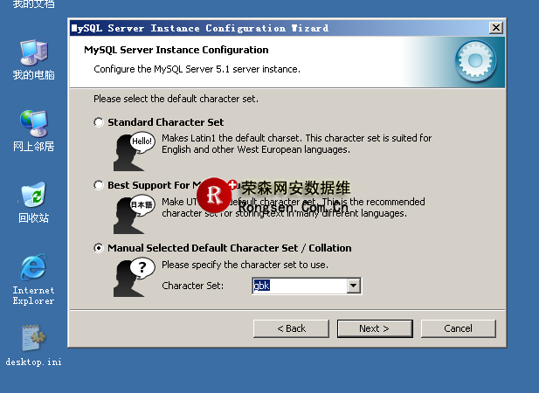Screen dimensions: 539x393
Task: Open the desktop.ini file icon
Action: [x=33, y=341]
